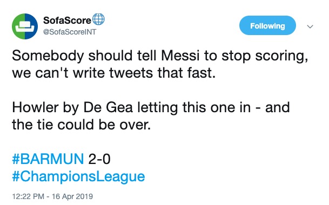Viewport: 329px width, 205px height.
Task: Open the SofaScore display name link
Action: (67, 20)
